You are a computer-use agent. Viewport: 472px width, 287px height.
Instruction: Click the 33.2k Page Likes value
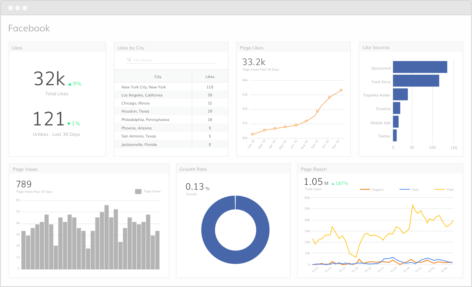(x=254, y=62)
